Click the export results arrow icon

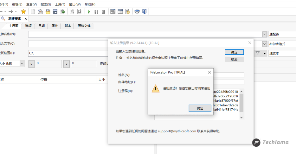click(62, 11)
